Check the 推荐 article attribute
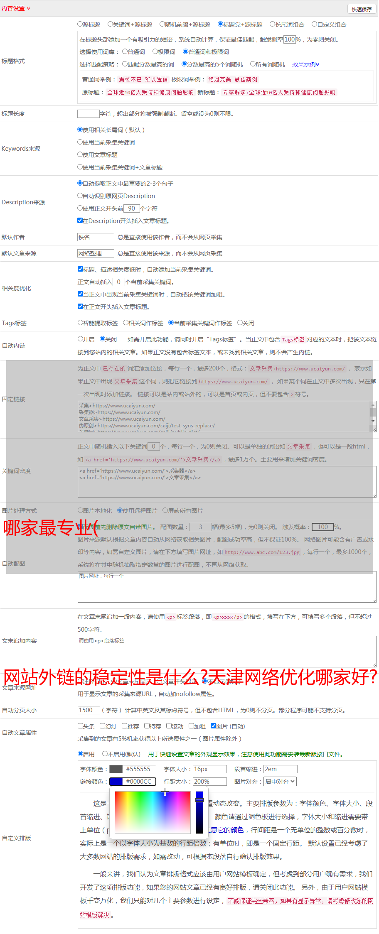 click(x=124, y=726)
